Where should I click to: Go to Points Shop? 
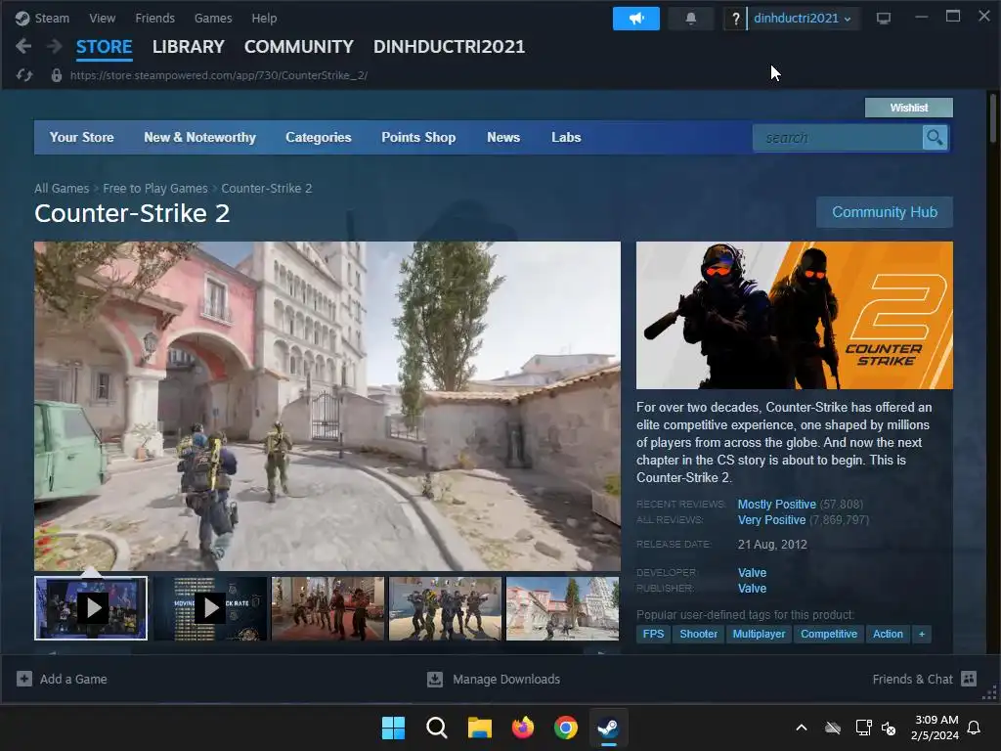[418, 137]
